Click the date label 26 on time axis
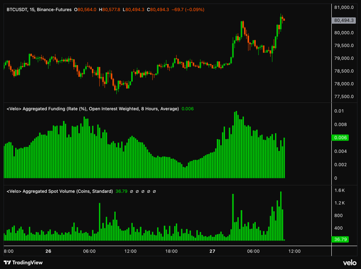The width and height of the screenshot is (361, 269). (48, 251)
